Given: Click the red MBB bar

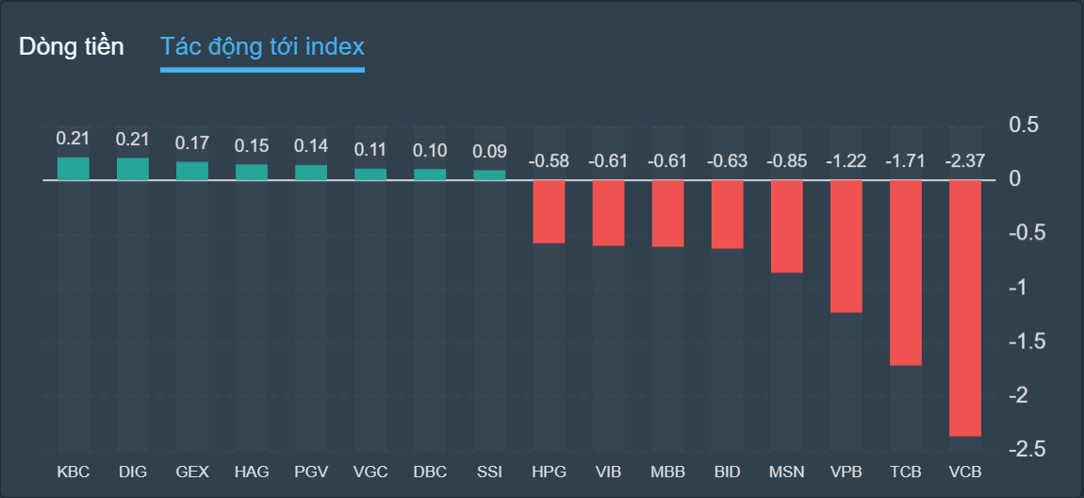Looking at the screenshot, I should tap(667, 213).
